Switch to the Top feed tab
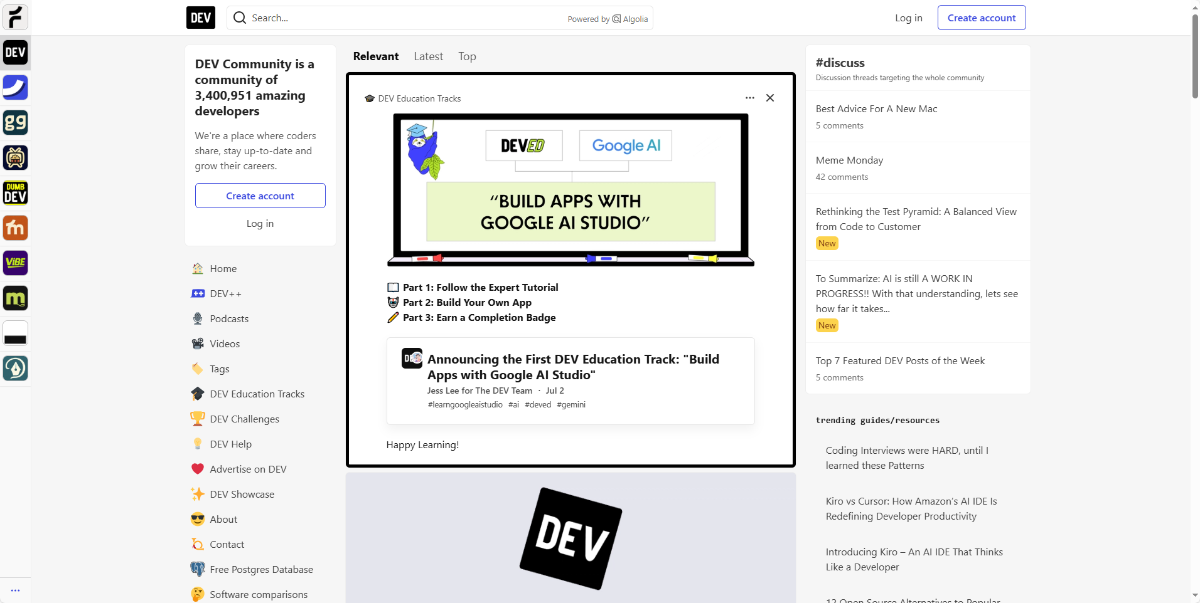 pyautogui.click(x=467, y=56)
